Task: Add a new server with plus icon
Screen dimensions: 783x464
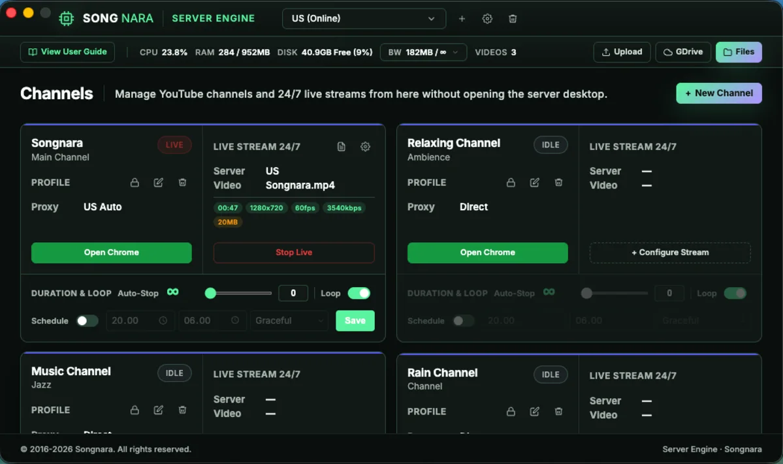Action: click(x=462, y=18)
